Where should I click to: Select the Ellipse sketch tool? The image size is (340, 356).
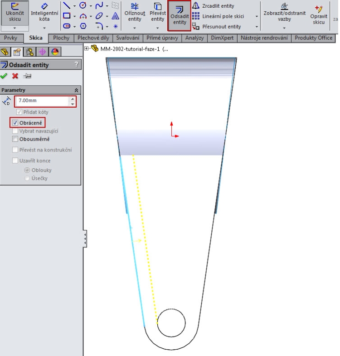[x=99, y=16]
